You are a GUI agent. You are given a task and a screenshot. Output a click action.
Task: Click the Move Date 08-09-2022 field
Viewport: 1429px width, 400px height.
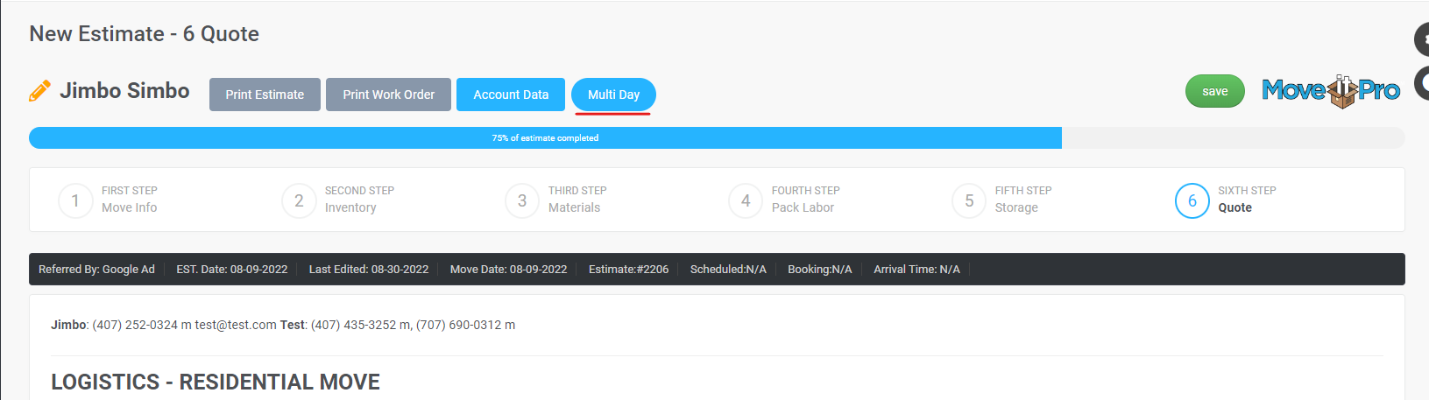tap(508, 270)
